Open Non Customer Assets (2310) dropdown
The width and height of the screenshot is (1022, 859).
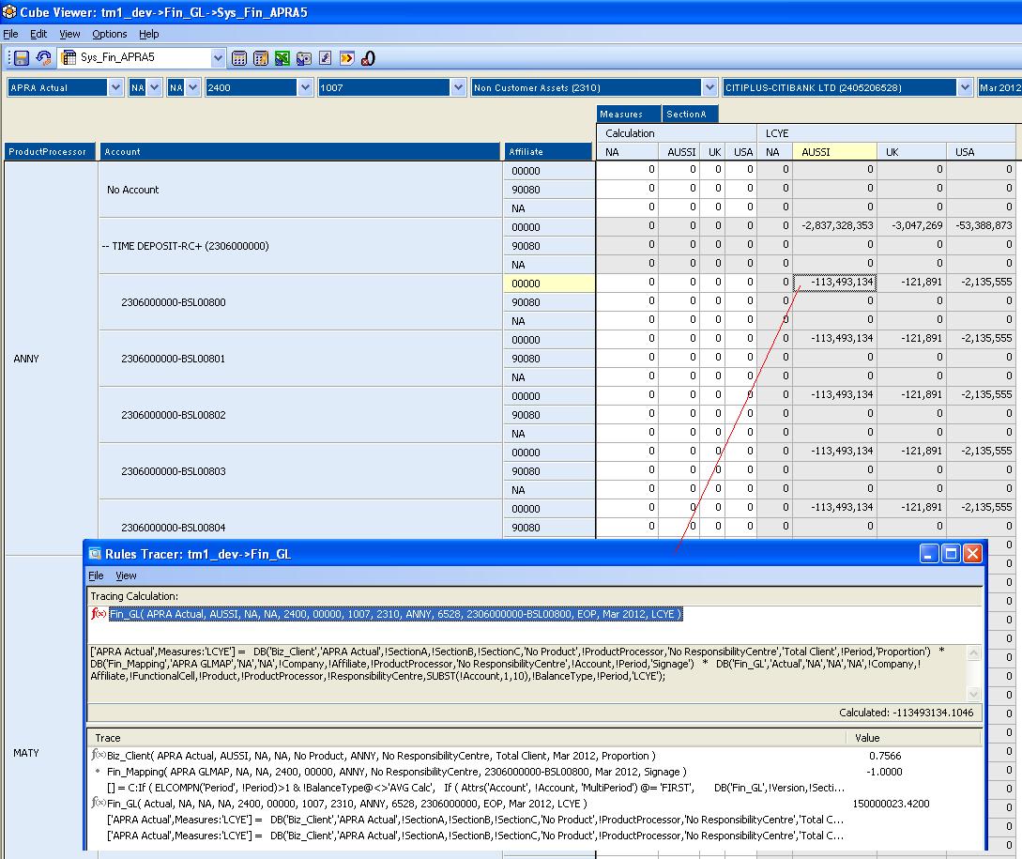point(709,87)
